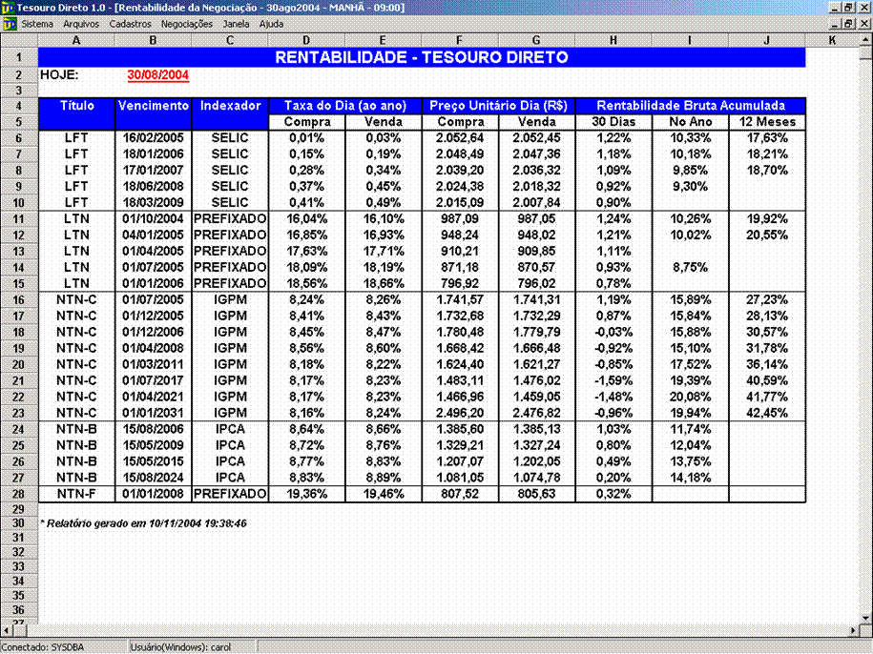Minimize the inner document window
Viewport: 873px width, 654px height.
[x=833, y=23]
